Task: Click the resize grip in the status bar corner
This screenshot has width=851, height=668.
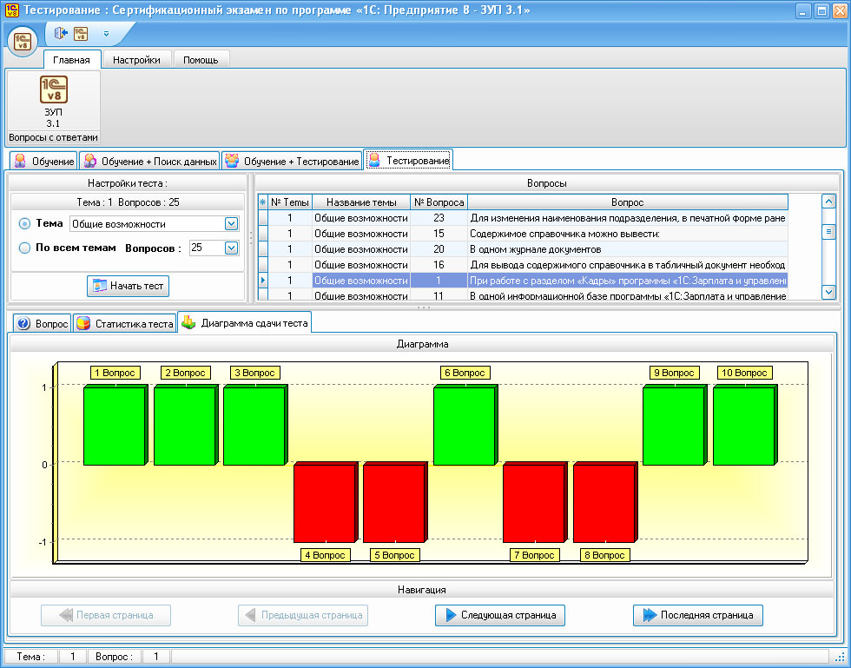Action: (839, 657)
